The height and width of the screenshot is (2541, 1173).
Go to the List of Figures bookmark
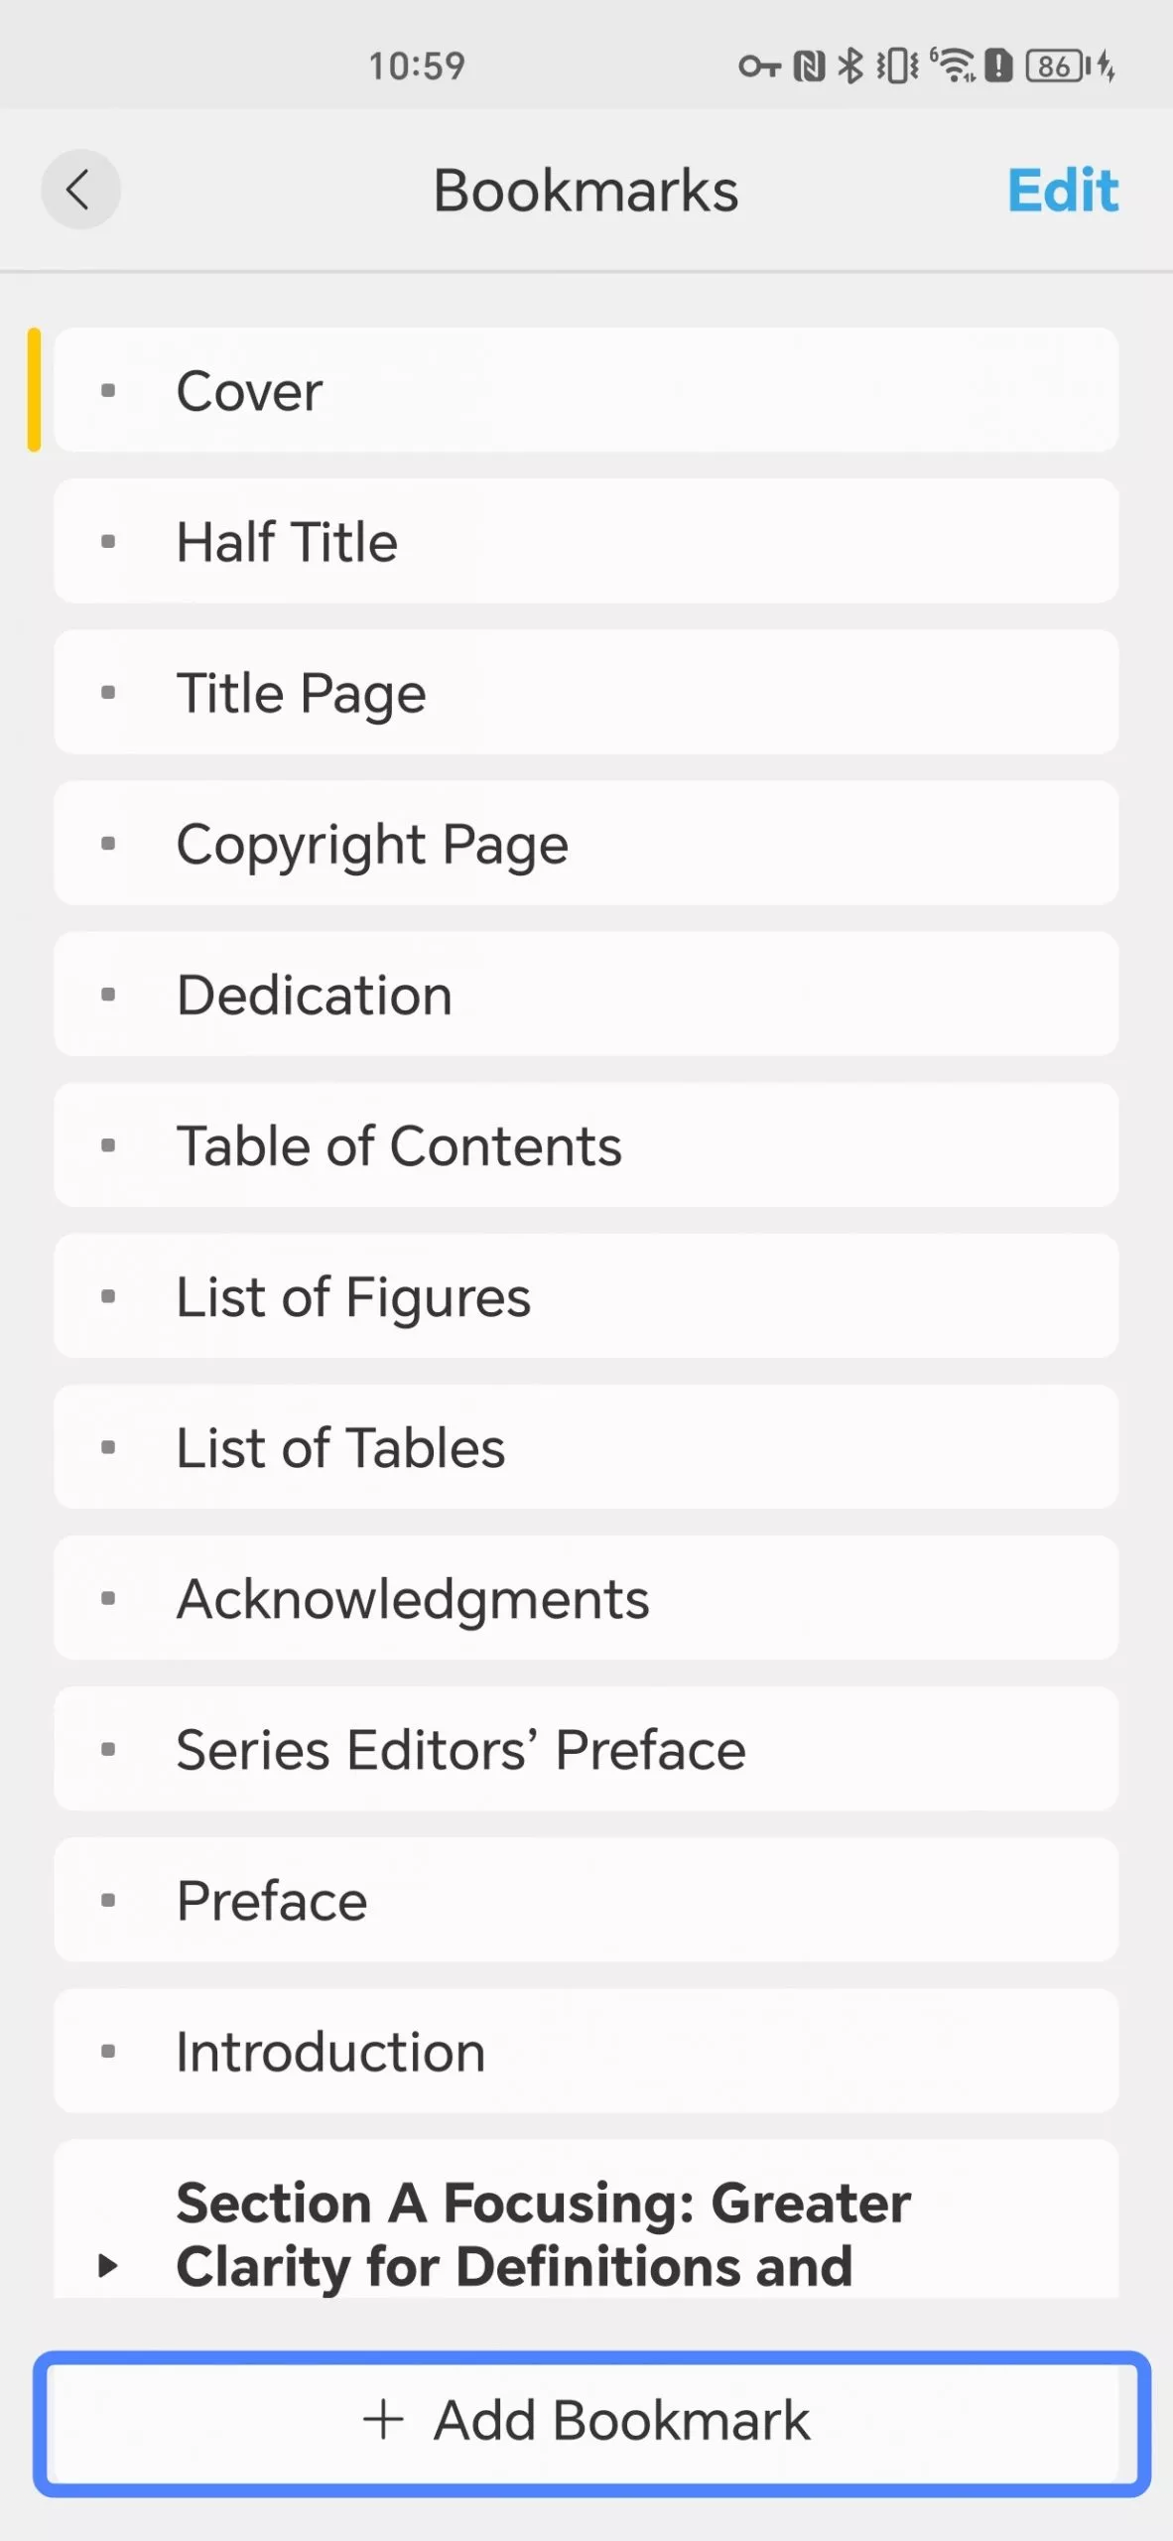pyautogui.click(x=586, y=1296)
